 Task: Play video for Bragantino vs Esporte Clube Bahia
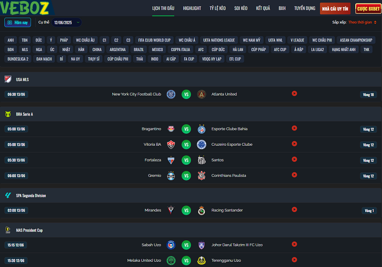(x=294, y=128)
